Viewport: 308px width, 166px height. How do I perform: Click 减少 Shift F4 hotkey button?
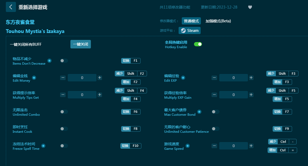[x=131, y=91]
